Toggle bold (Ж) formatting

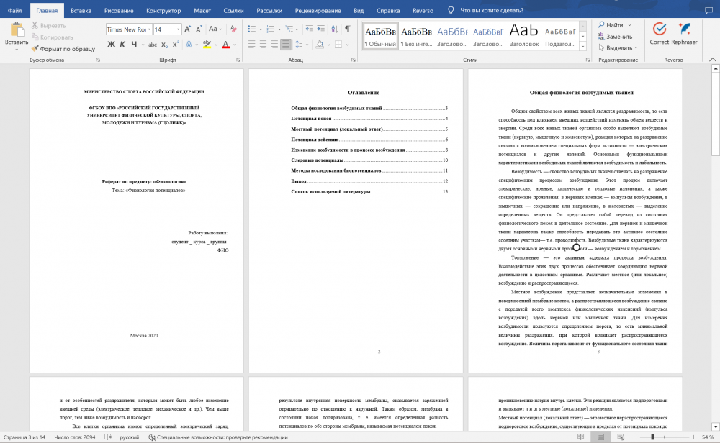pos(111,45)
